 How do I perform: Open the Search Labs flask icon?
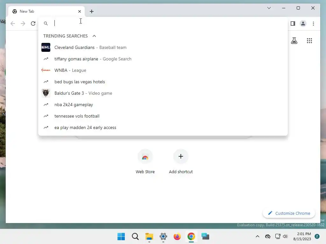[x=294, y=41]
